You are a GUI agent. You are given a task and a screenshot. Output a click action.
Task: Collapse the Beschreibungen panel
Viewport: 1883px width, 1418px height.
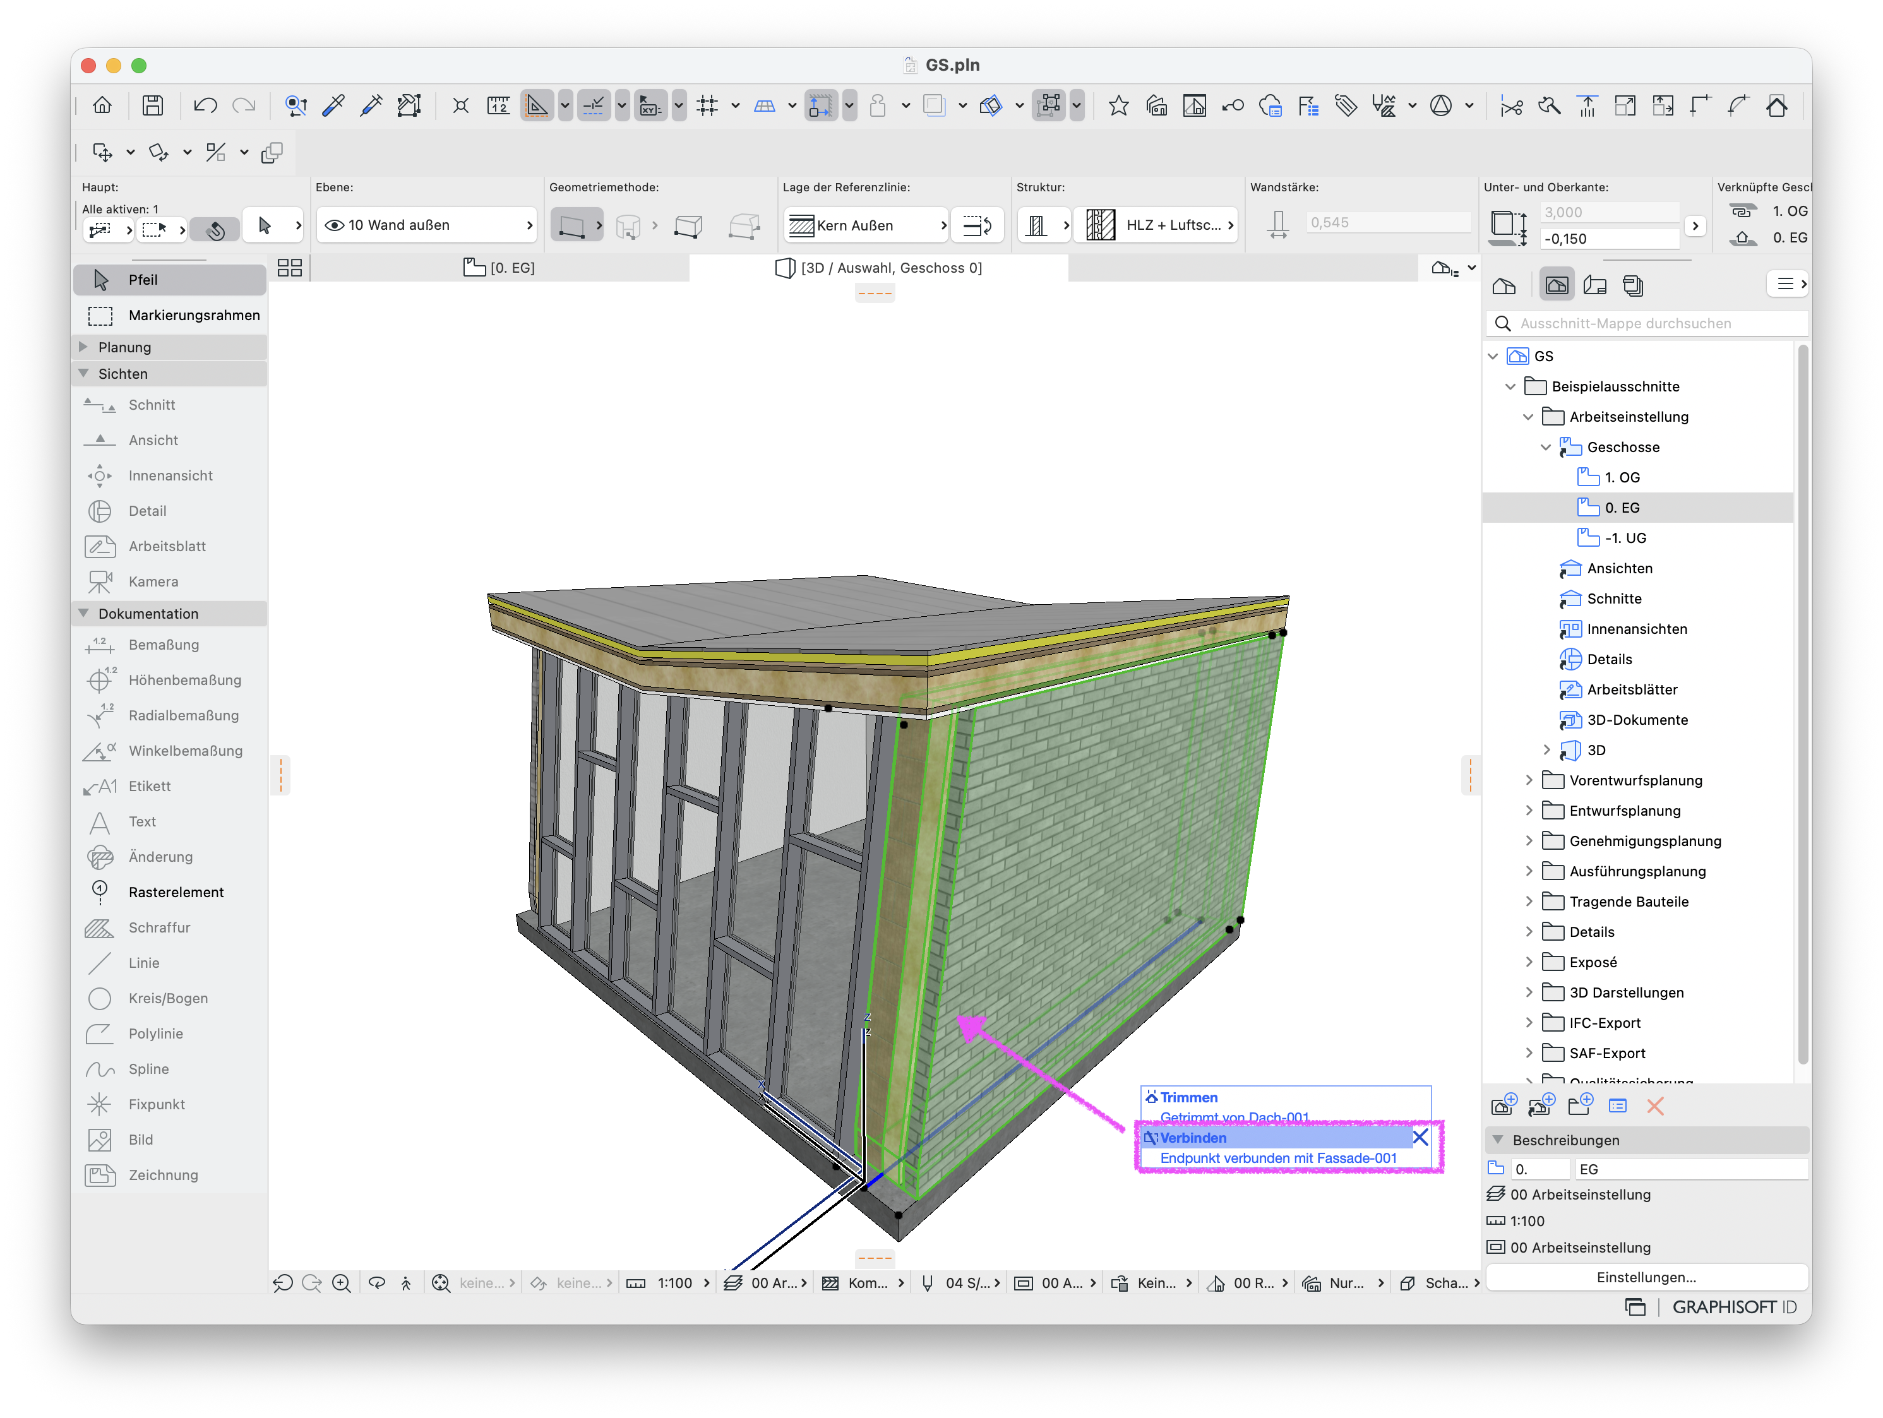[1497, 1140]
